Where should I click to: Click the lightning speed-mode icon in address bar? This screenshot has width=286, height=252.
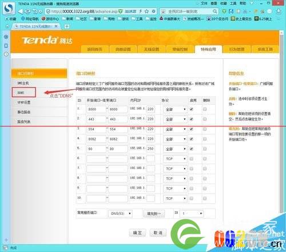(x=141, y=11)
